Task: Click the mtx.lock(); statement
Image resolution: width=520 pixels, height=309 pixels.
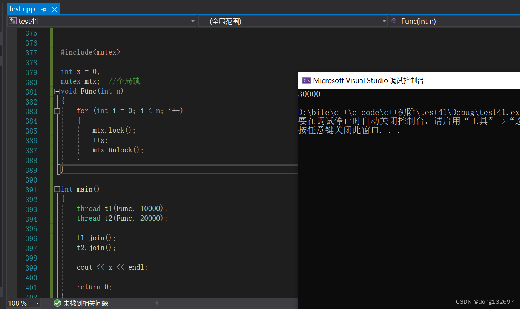Action: click(x=114, y=130)
